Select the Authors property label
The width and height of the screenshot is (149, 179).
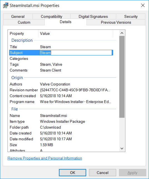point(16,84)
